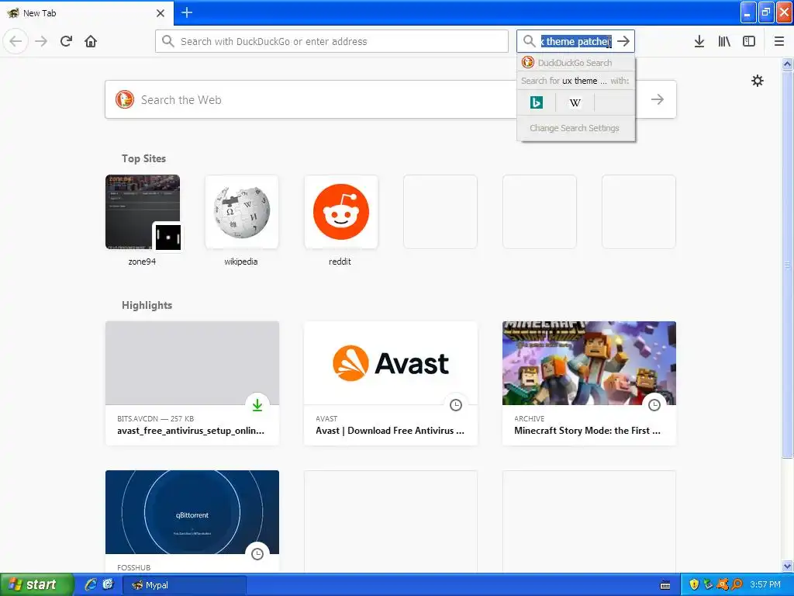Search with the Wikipedia engine icon
794x596 pixels.
575,103
